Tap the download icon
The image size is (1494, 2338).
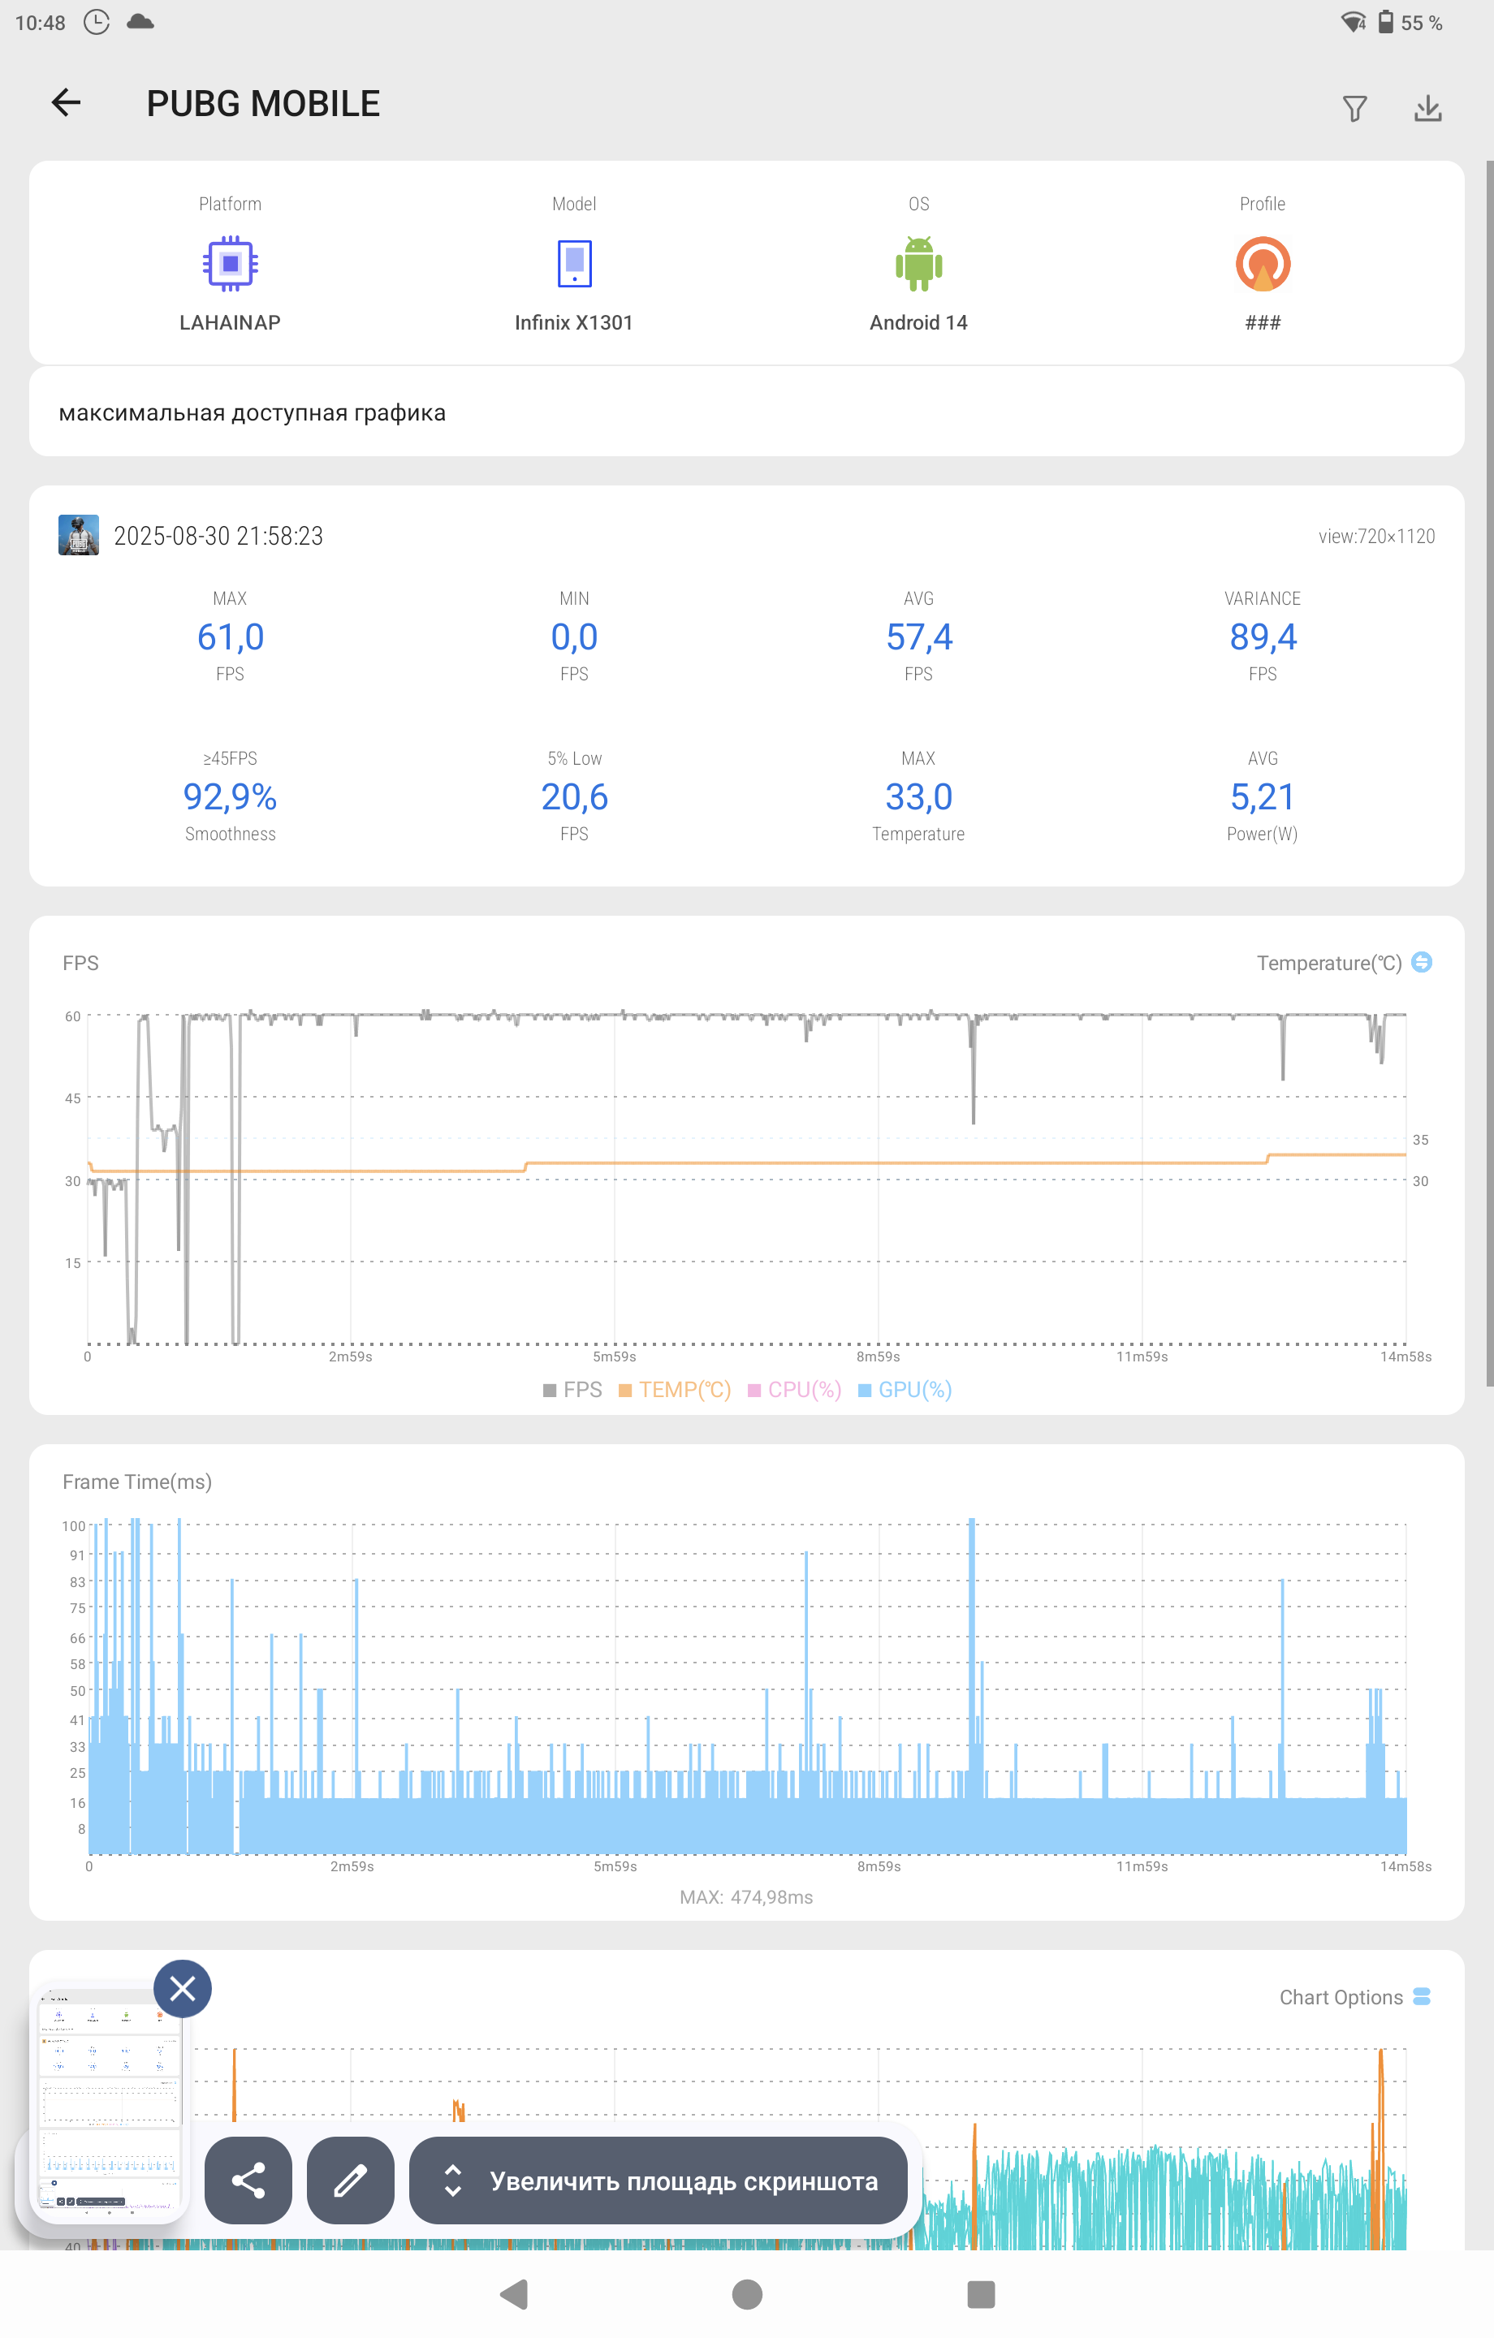pos(1428,108)
